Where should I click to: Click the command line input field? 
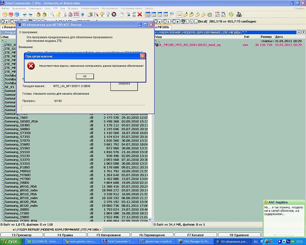point(202,230)
